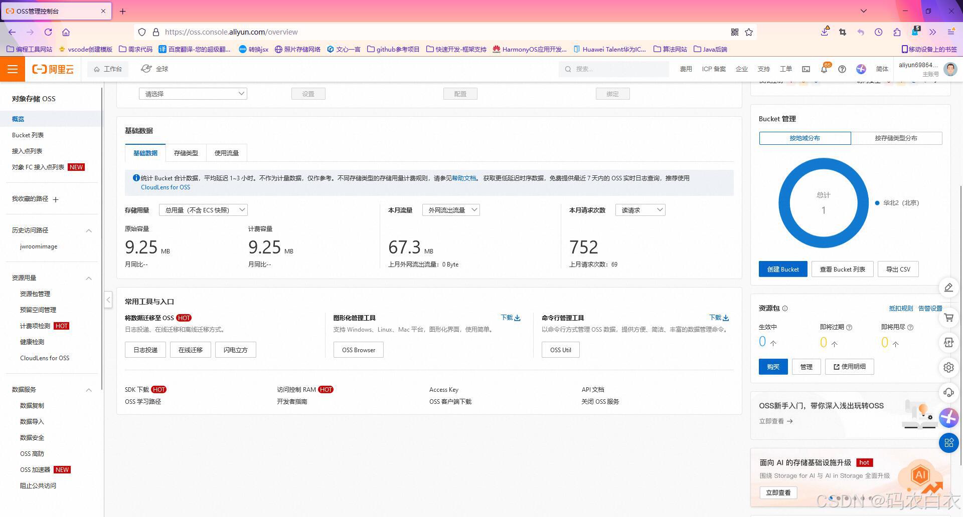This screenshot has height=517, width=963.
Task: Click the 创建 Bucket button
Action: [783, 269]
